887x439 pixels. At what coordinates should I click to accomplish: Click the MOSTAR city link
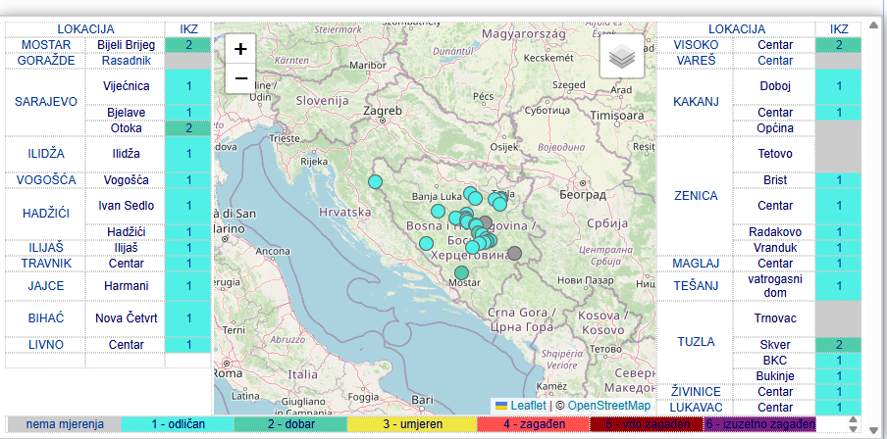pyautogui.click(x=46, y=45)
